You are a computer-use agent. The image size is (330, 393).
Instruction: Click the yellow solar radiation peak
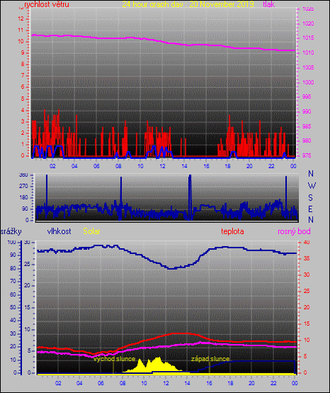(x=159, y=359)
